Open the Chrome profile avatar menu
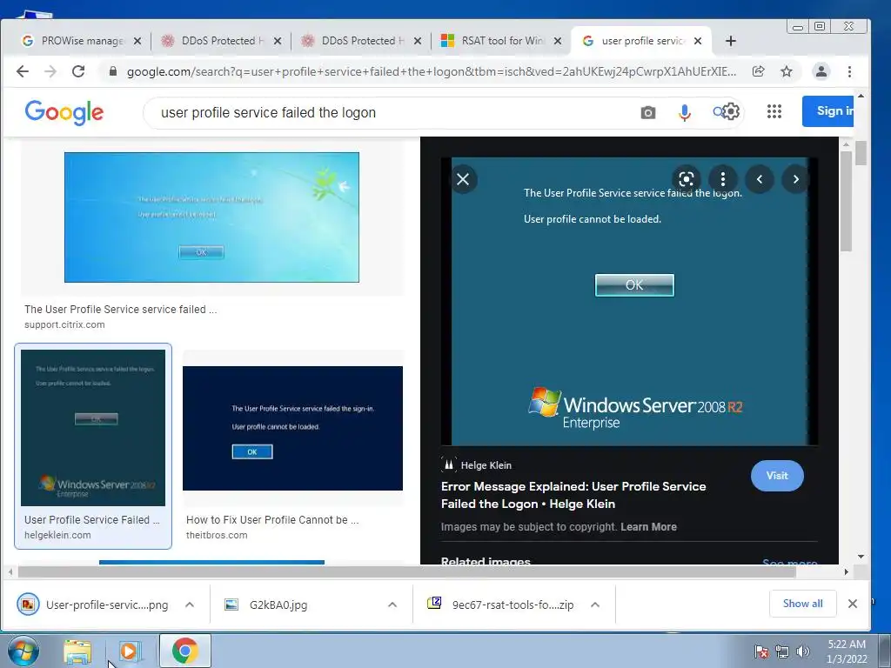891x668 pixels. pos(821,71)
